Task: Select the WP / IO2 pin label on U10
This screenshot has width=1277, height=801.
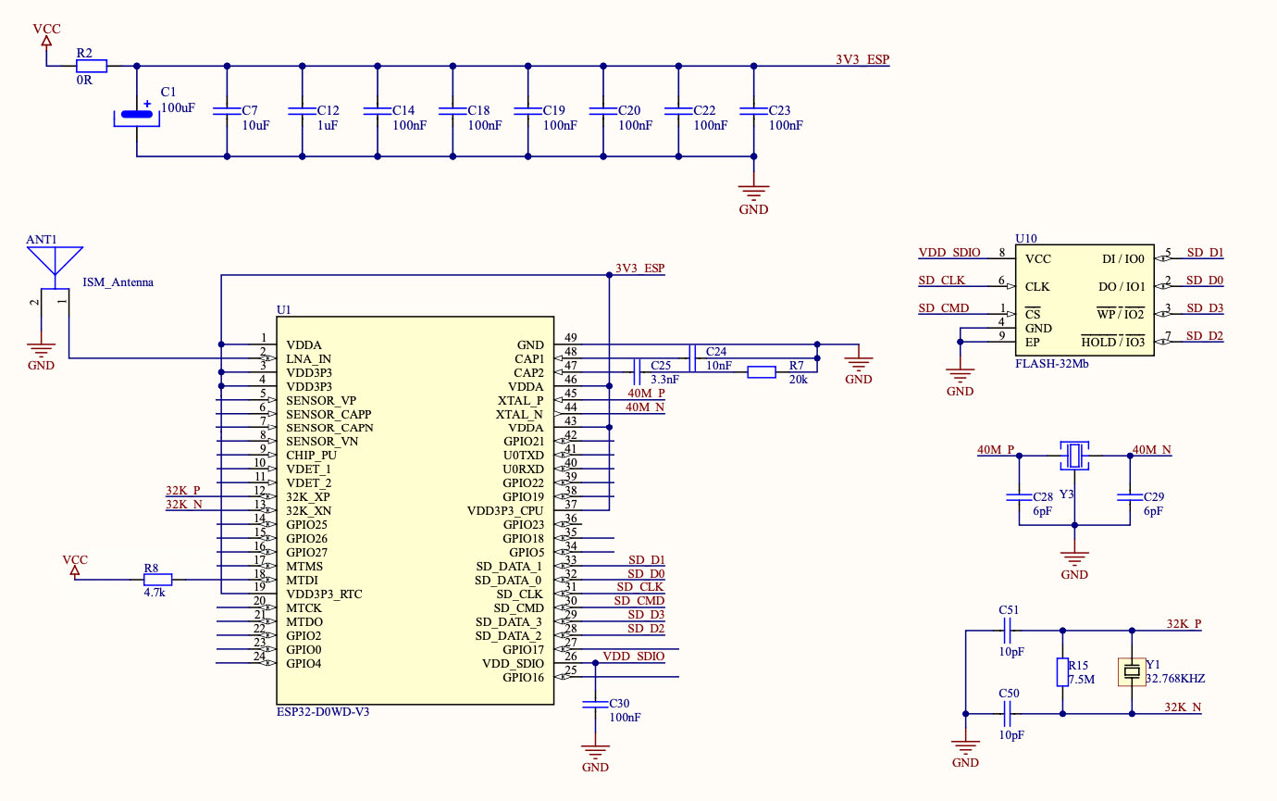Action: tap(1120, 315)
